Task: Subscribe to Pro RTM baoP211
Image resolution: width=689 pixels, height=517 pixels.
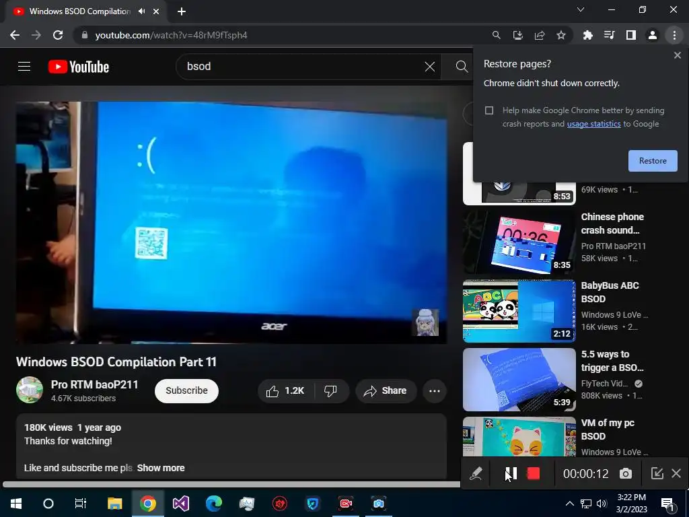Action: pyautogui.click(x=186, y=391)
